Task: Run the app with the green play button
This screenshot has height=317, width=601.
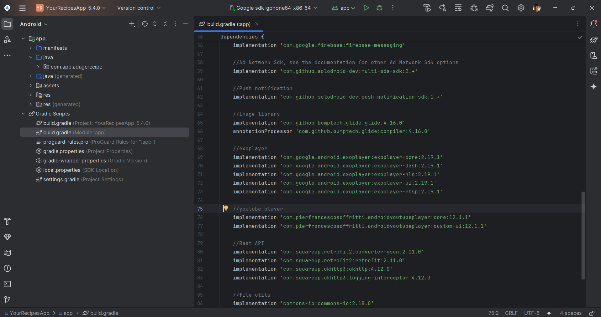Action: 366,8
